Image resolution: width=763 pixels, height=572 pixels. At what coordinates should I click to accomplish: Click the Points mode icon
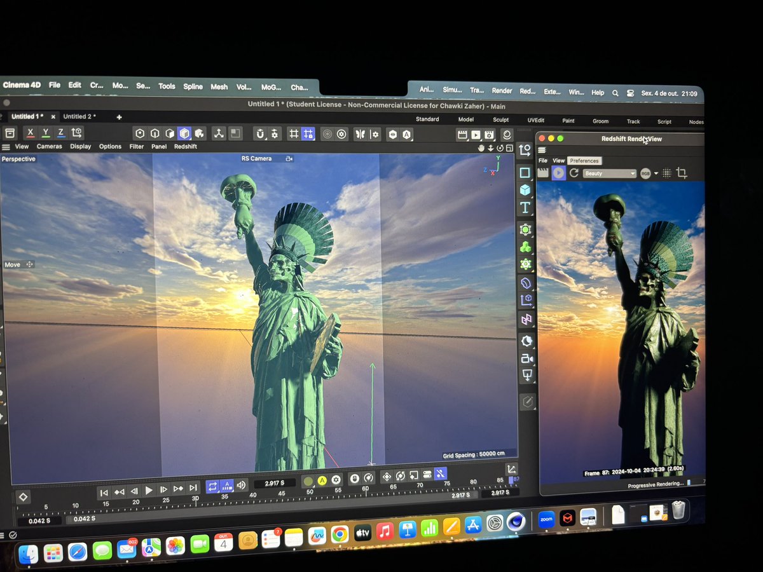point(140,133)
